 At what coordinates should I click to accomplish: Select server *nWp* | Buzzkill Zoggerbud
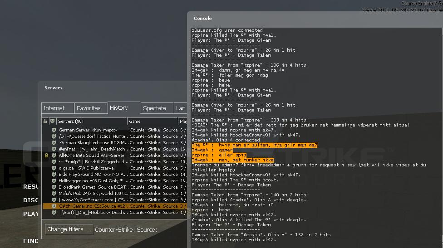click(114, 162)
